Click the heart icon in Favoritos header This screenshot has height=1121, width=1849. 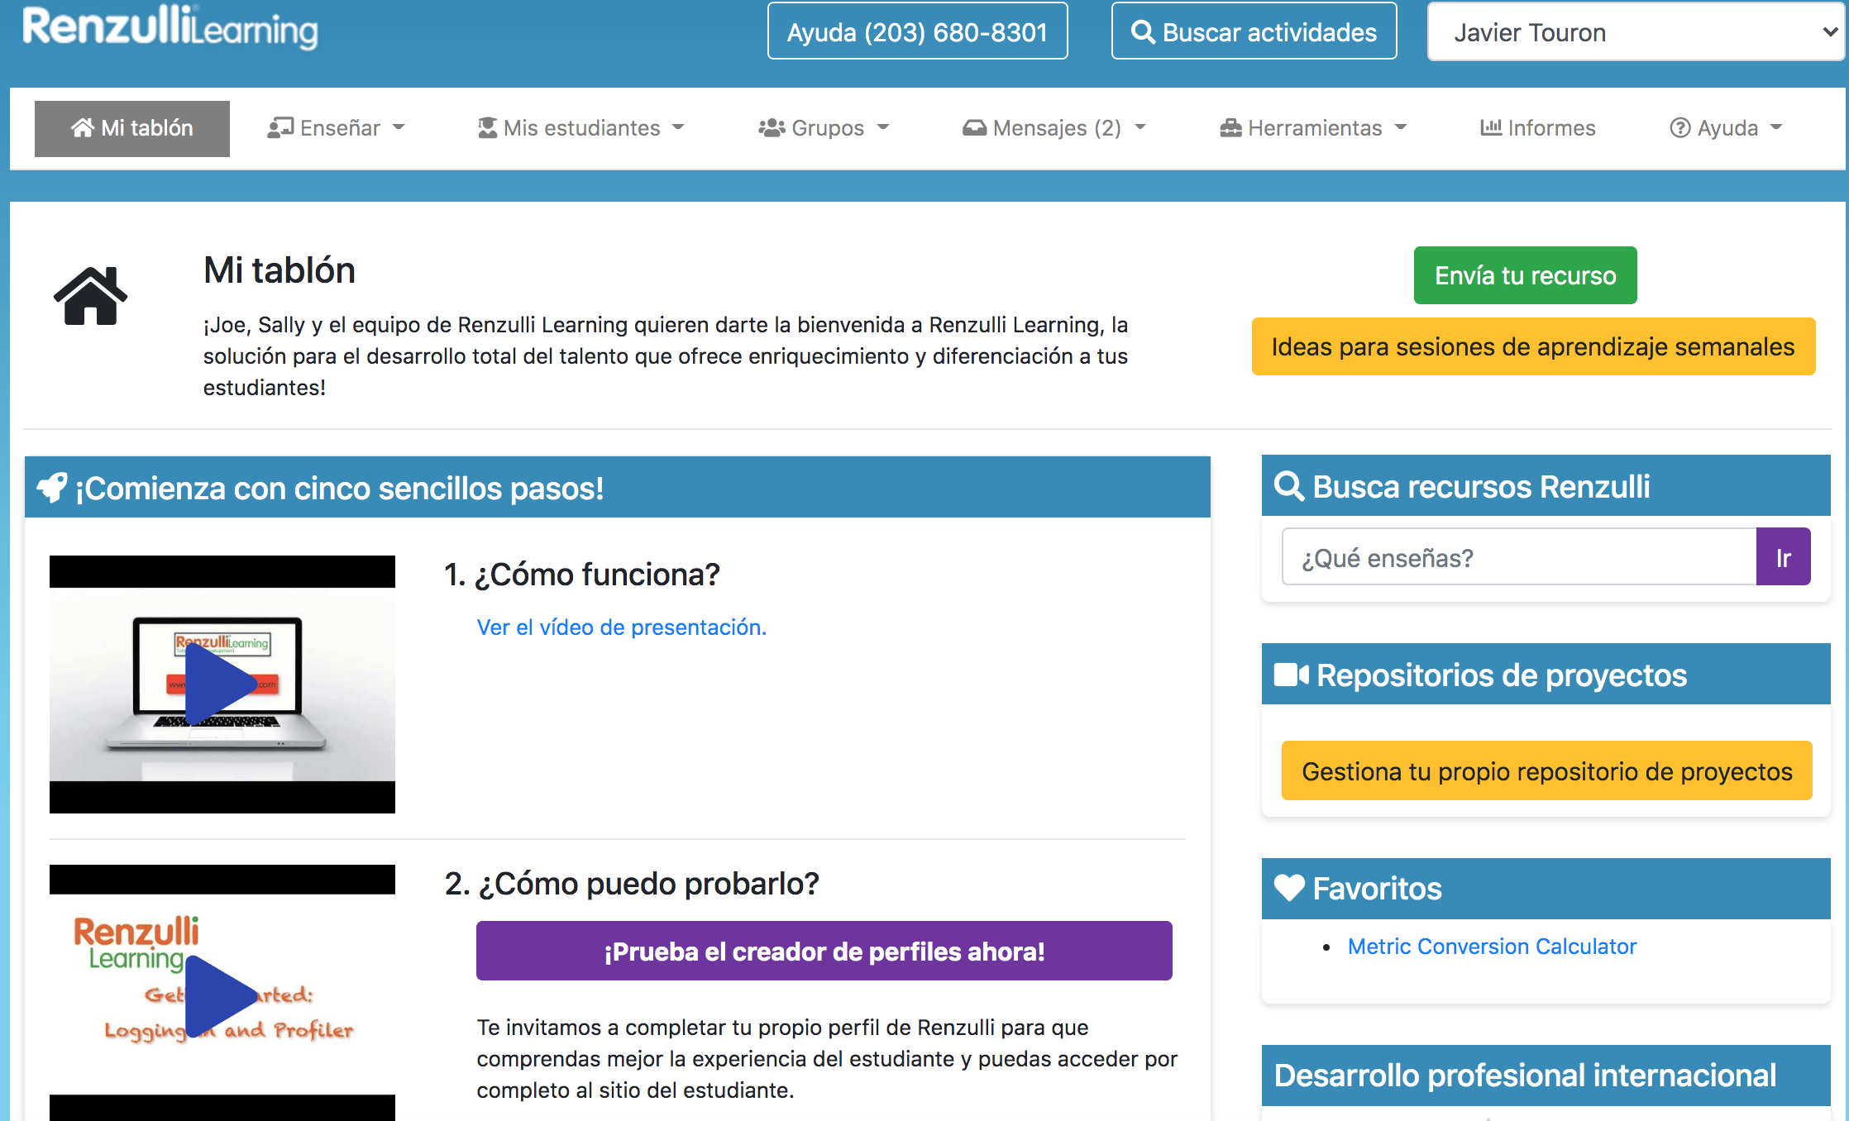coord(1289,888)
